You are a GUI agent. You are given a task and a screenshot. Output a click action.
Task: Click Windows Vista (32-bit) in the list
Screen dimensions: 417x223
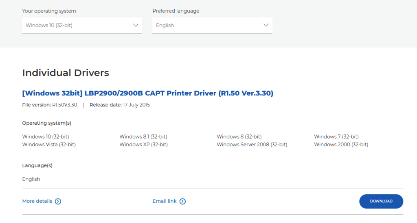[49, 145]
